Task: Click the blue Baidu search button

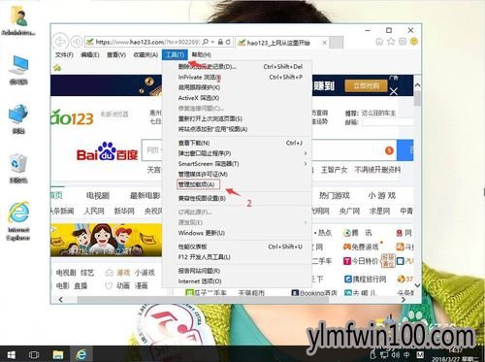Action: [405, 150]
